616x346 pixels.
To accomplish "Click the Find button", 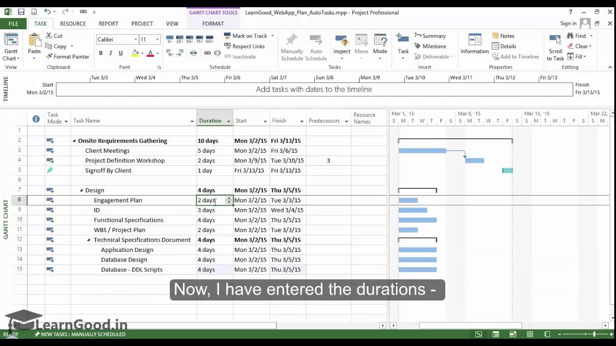I will coord(576,36).
